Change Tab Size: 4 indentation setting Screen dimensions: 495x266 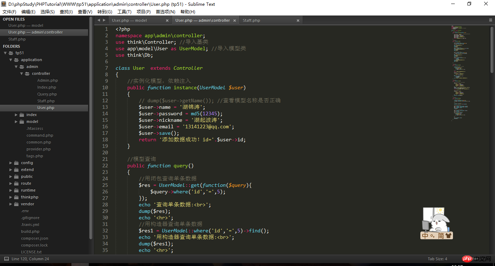[438, 259]
